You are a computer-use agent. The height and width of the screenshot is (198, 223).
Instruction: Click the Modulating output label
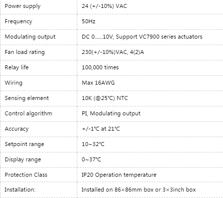click(x=30, y=37)
